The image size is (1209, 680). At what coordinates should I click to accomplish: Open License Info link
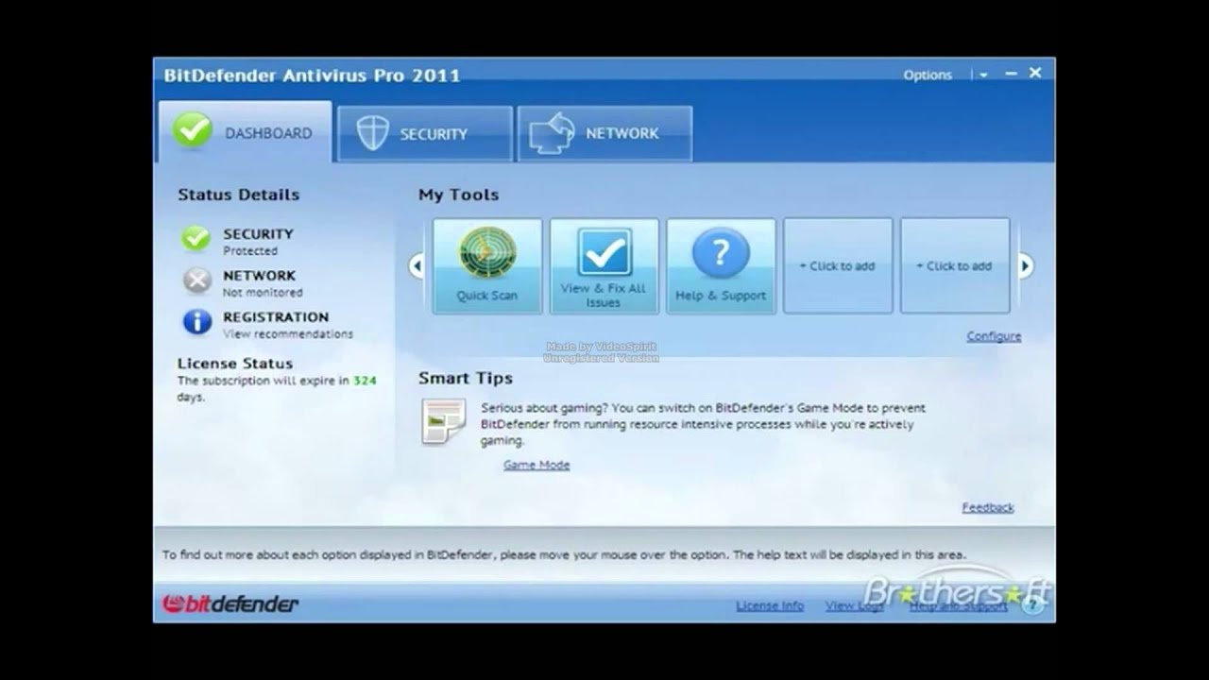coord(770,605)
